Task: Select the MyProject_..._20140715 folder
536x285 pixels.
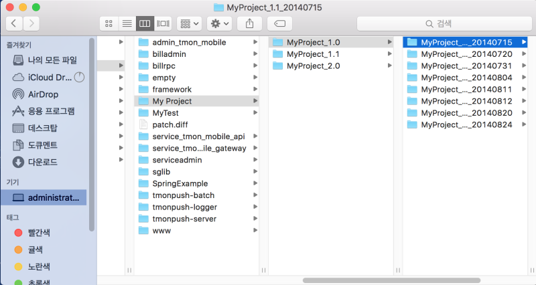Action: (465, 42)
